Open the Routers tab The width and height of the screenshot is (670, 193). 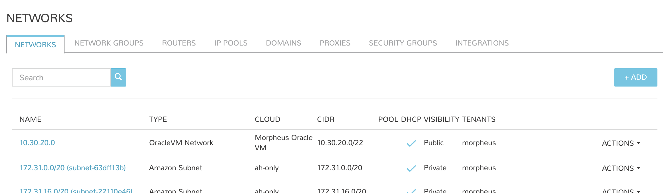[179, 43]
